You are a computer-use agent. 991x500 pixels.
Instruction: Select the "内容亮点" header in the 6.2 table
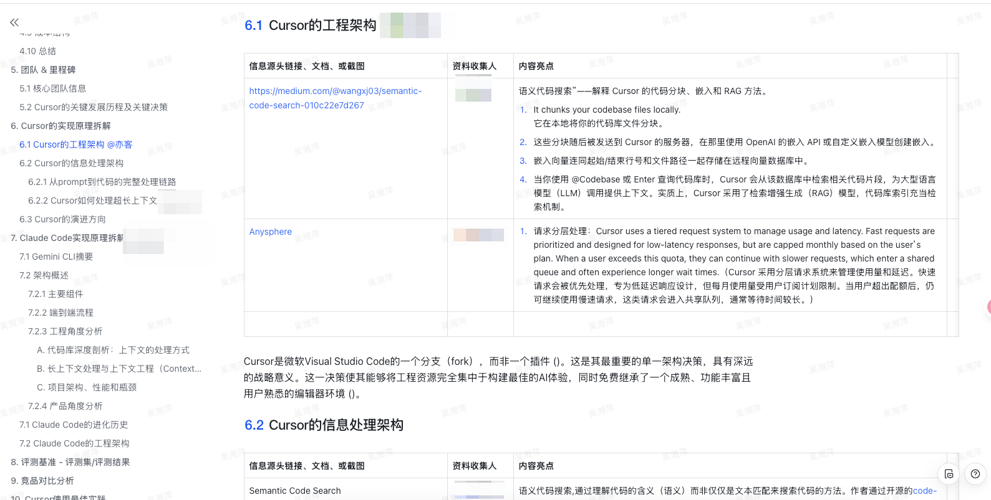[x=536, y=466]
